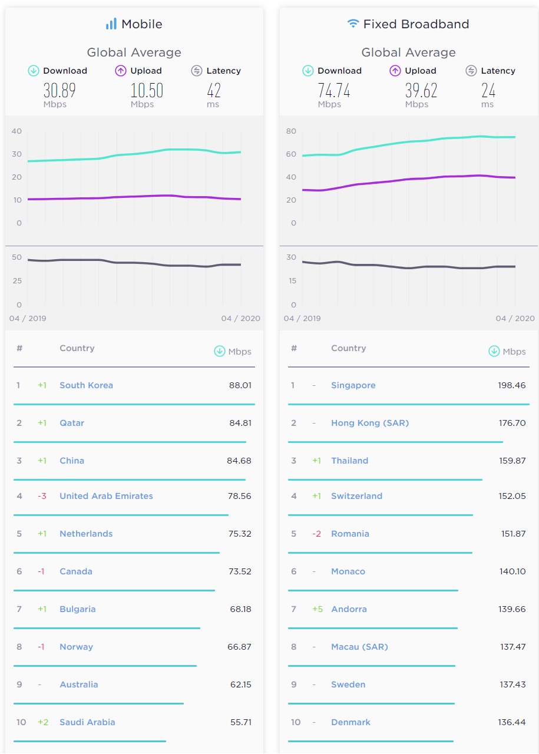Open Switzerland in Fixed Broadband list
The width and height of the screenshot is (539, 754).
[x=356, y=496]
